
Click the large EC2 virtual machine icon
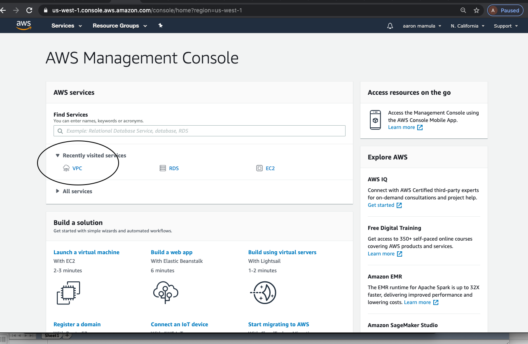68,293
